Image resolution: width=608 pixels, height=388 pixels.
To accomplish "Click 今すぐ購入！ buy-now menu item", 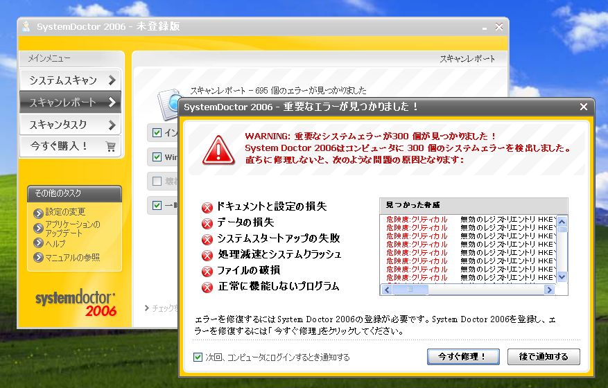I will pyautogui.click(x=70, y=146).
